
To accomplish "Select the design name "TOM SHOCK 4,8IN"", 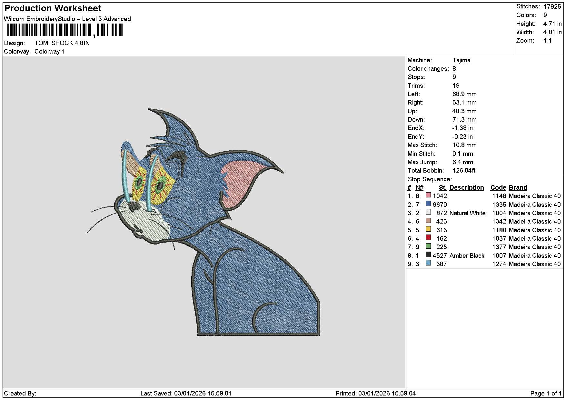I will click(62, 43).
